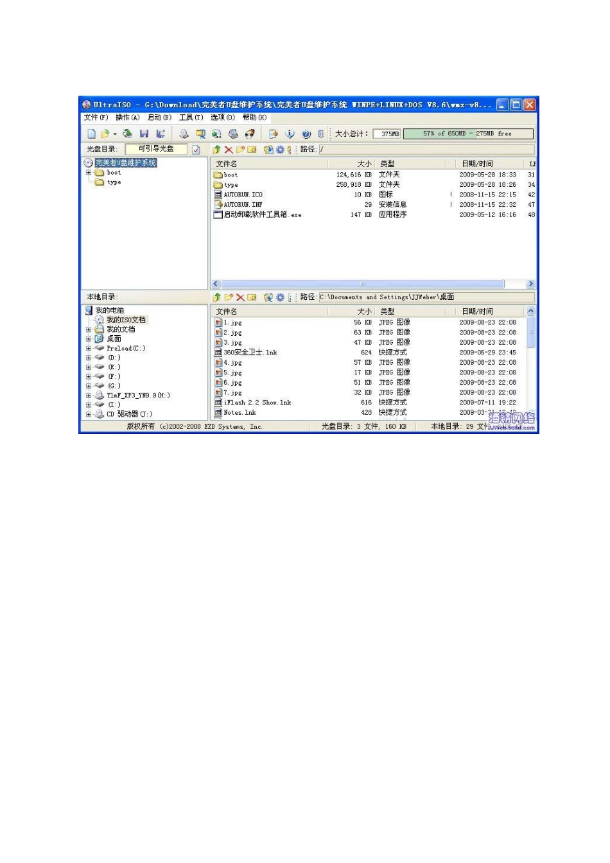
Task: Sort local files by 文件名 column header
Action: (270, 311)
